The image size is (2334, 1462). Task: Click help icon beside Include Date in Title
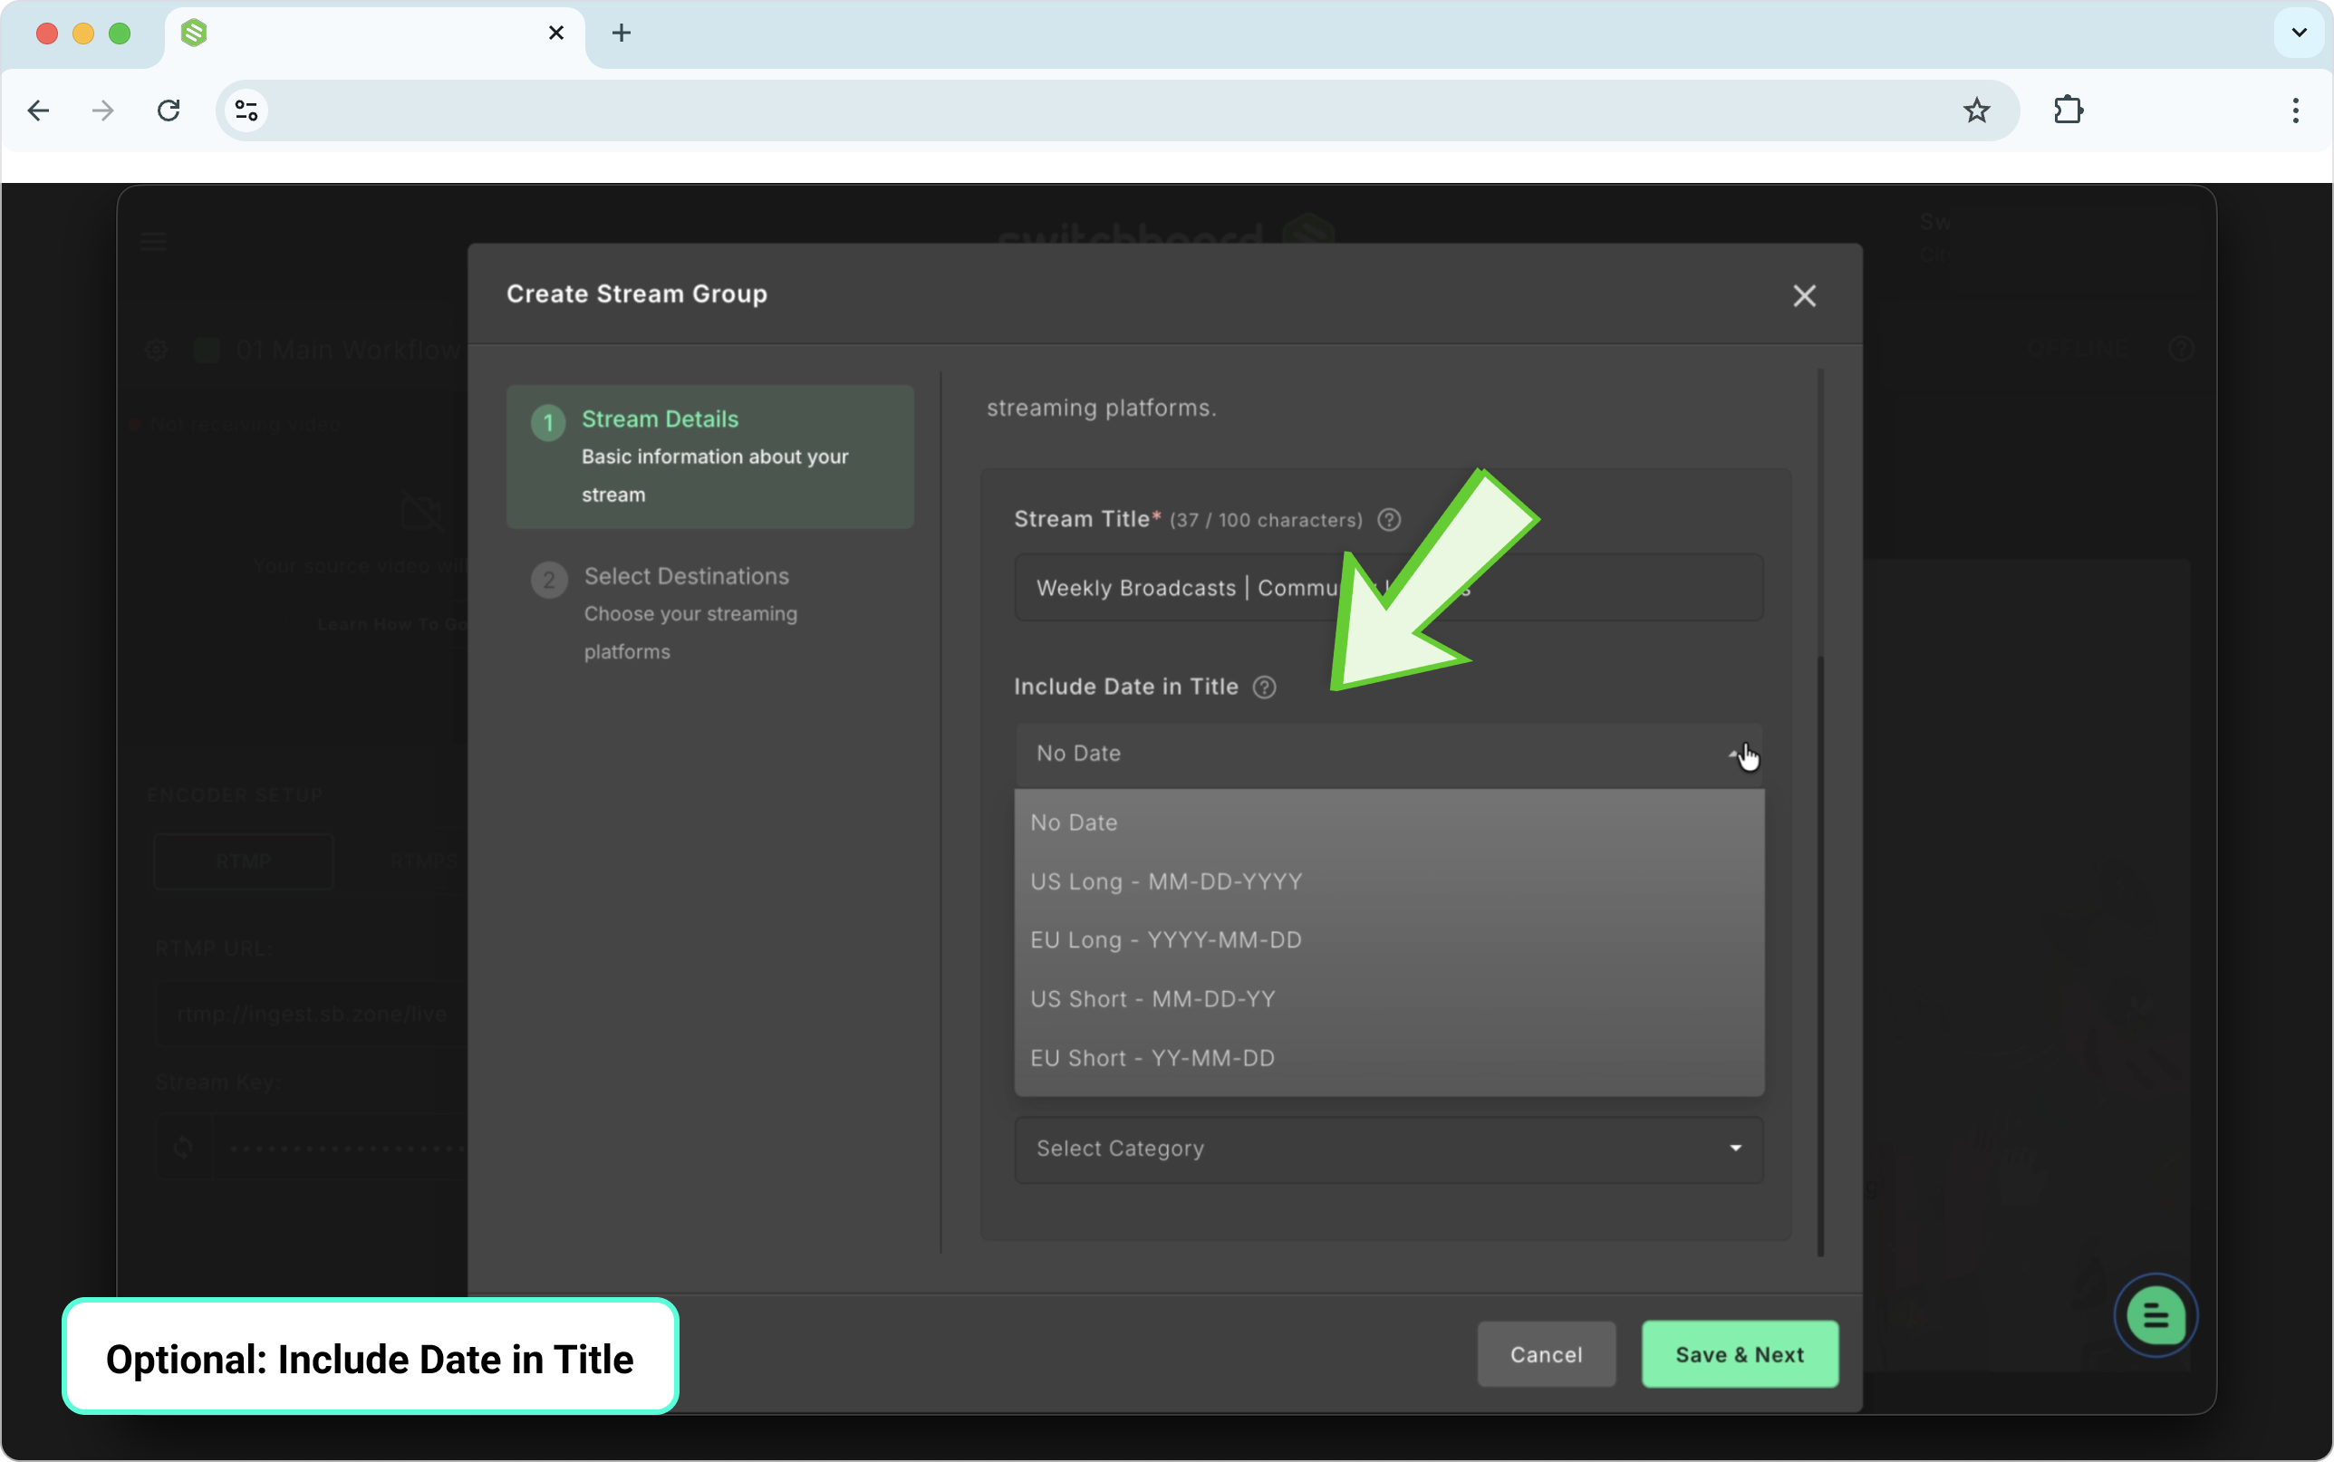pos(1265,688)
